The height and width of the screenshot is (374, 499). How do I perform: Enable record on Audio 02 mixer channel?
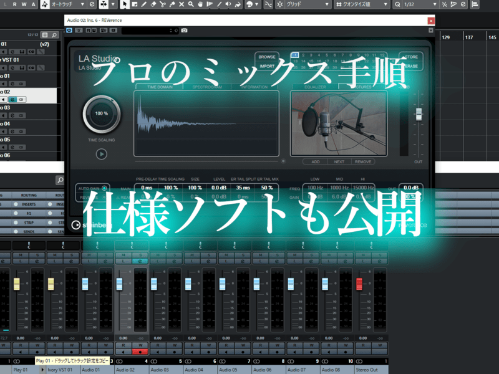click(140, 352)
